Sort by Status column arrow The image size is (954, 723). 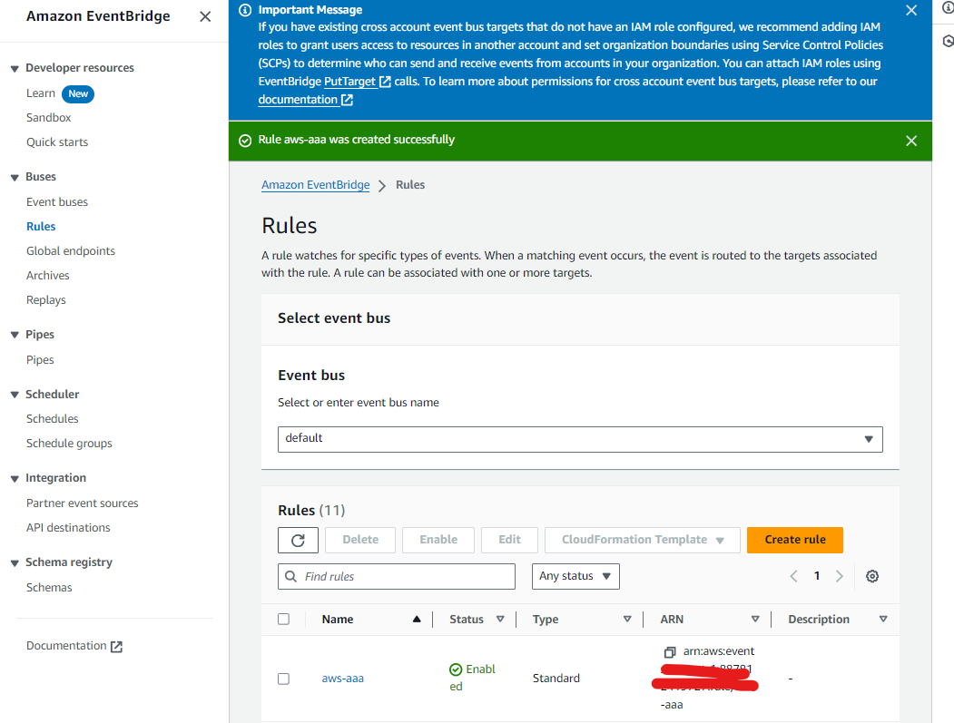(500, 619)
